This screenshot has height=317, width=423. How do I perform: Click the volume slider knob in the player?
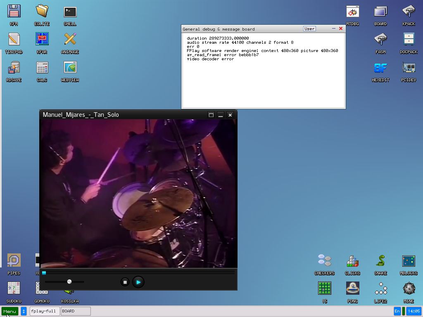pos(69,282)
